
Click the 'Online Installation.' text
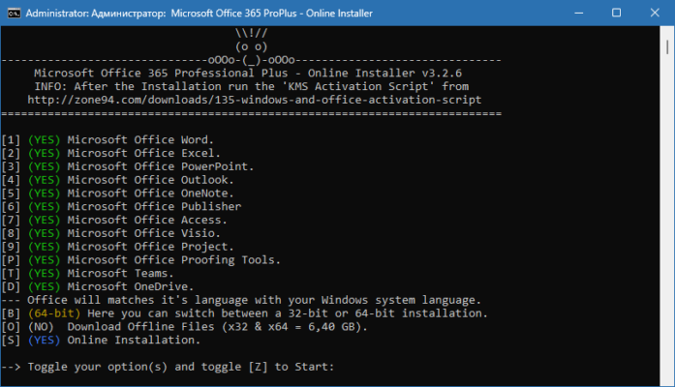coord(134,341)
